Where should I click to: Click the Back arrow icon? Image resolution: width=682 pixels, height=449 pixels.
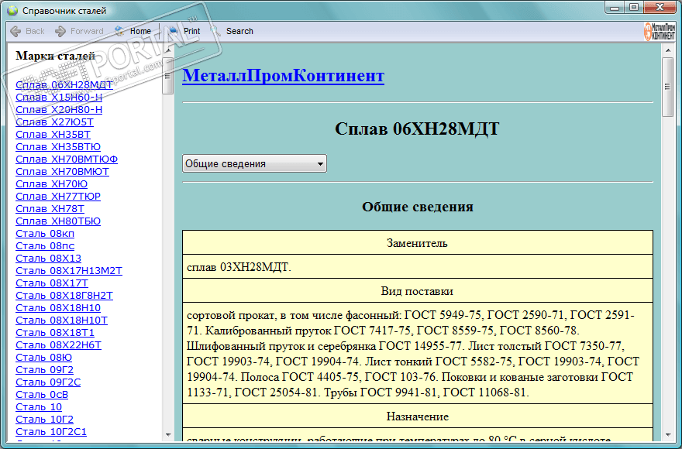pos(15,31)
